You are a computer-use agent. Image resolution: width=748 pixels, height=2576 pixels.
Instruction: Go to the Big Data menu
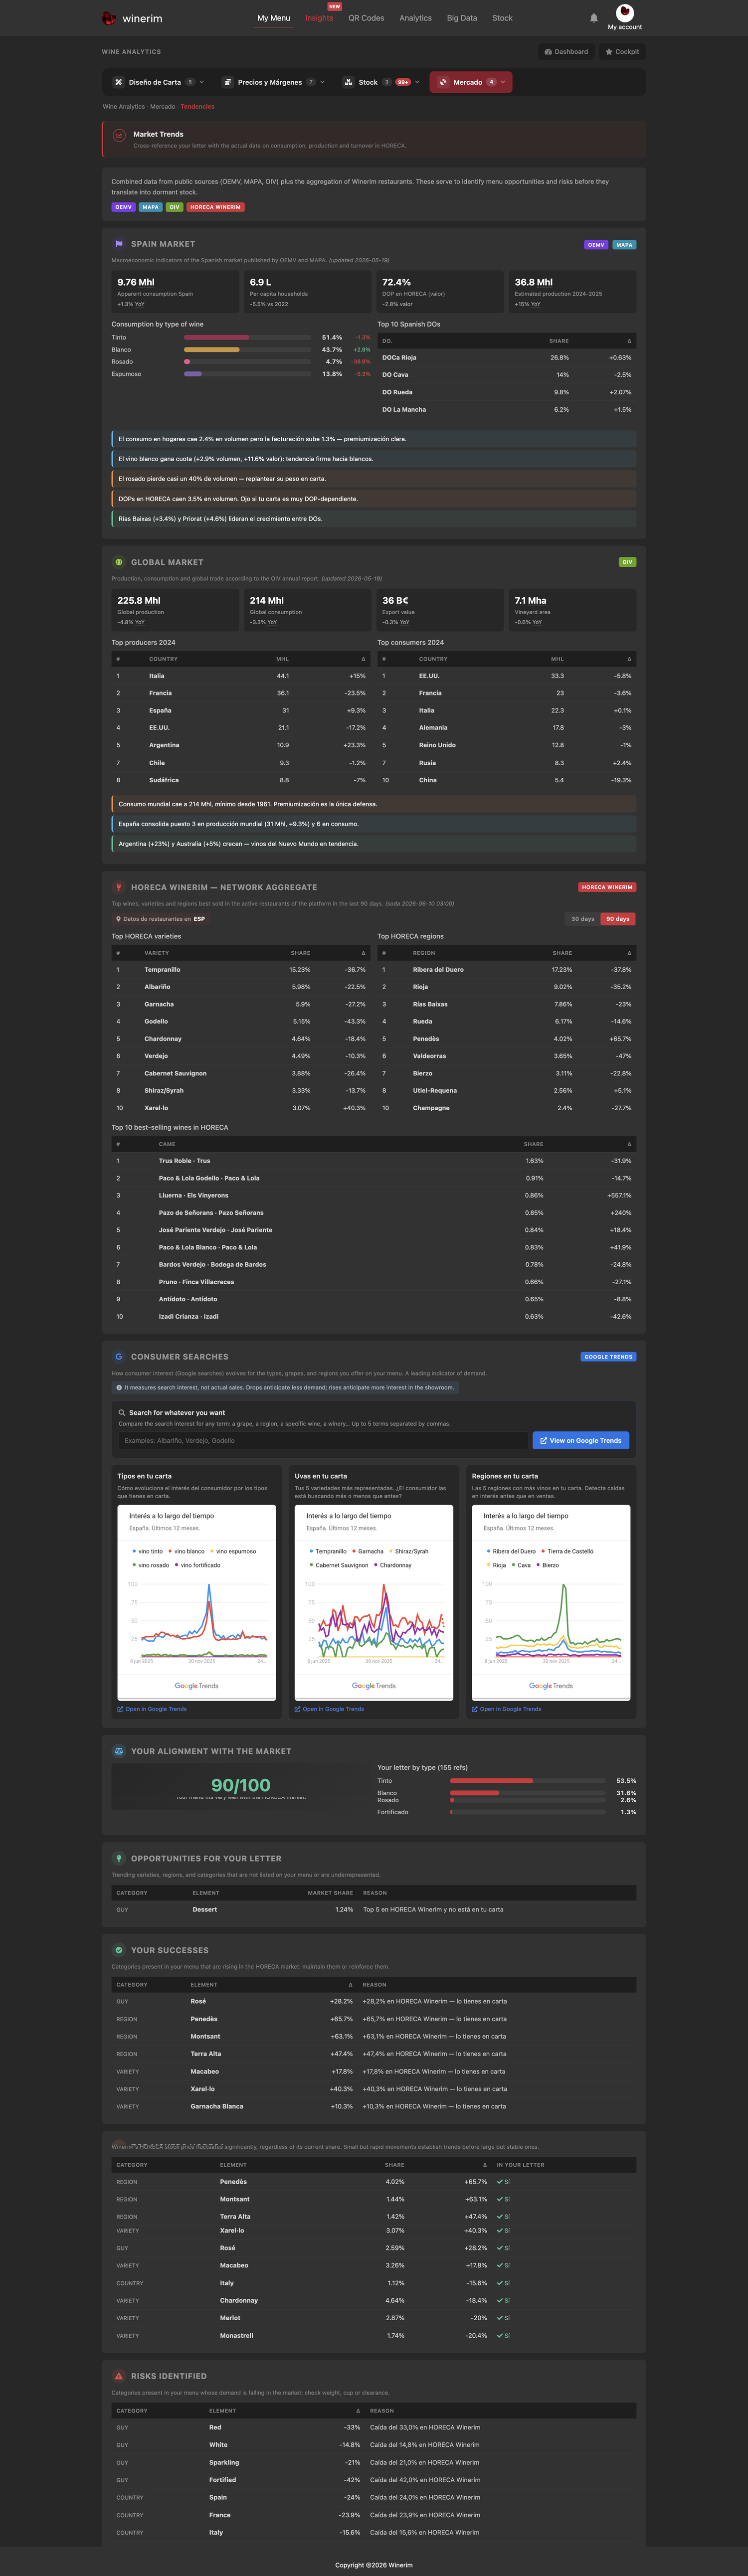click(x=462, y=18)
